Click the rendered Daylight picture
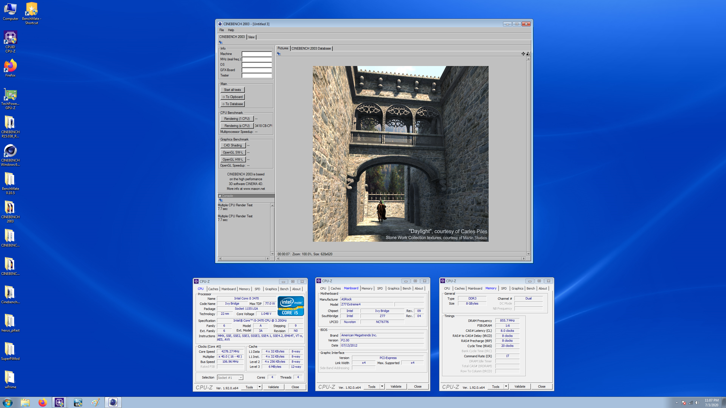726x408 pixels. tap(400, 154)
